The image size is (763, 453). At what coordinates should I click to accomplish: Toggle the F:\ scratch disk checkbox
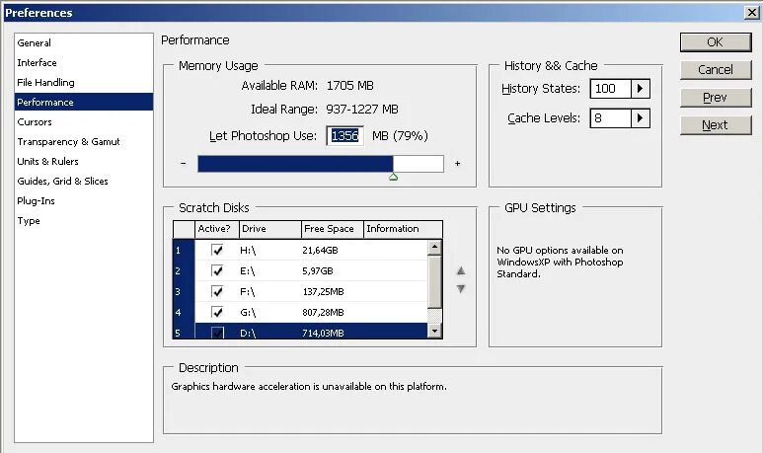point(217,291)
